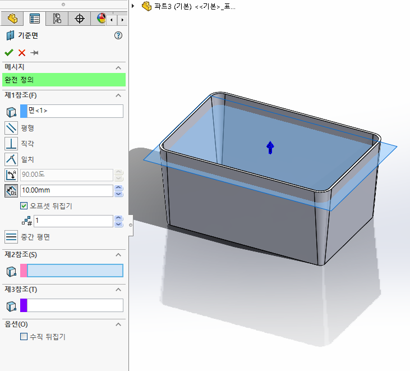The width and height of the screenshot is (410, 371).
Task: Collapse the 메시지 section
Action: tap(118, 68)
